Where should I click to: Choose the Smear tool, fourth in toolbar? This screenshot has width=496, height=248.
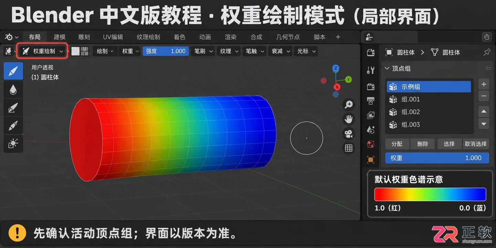point(13,125)
